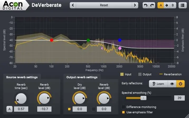Click the automatic reverb time A button

(10, 109)
